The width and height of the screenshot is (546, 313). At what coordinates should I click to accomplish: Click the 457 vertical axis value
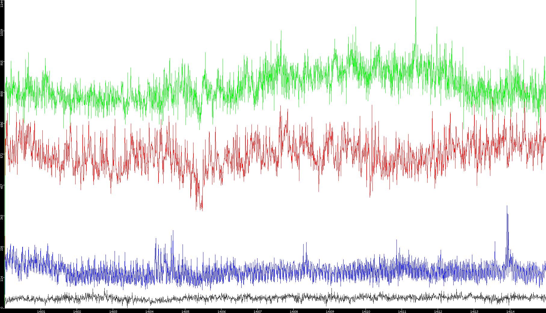tap(2, 186)
